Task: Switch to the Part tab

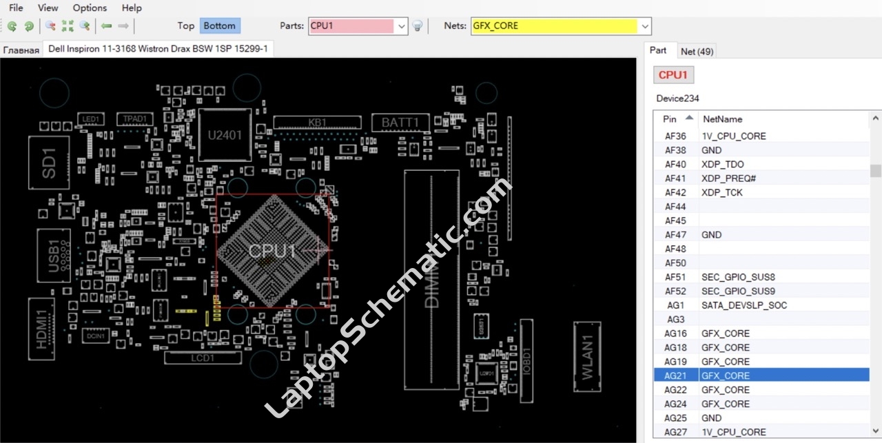Action: point(658,50)
